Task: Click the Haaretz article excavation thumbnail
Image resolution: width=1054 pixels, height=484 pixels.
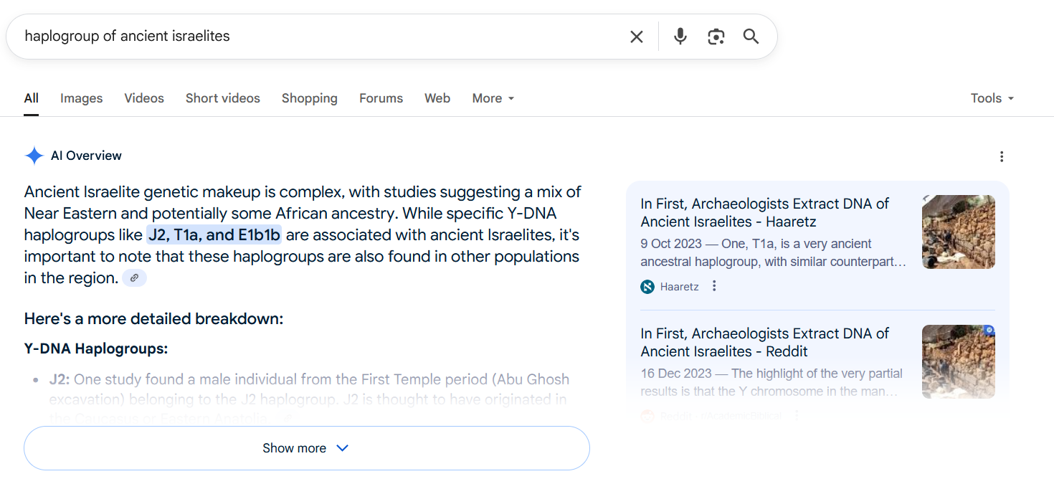Action: (959, 232)
